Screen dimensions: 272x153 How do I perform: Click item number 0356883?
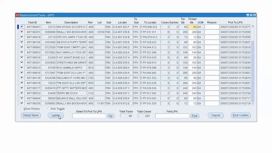(x=48, y=103)
